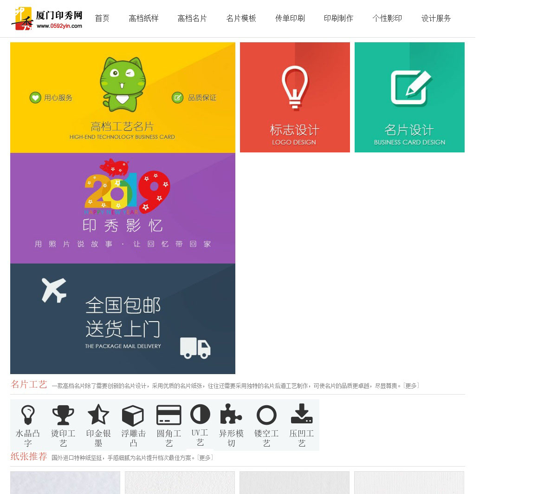557x494 pixels.
Task: Open the fourth paper sample thumbnail
Action: point(409,482)
